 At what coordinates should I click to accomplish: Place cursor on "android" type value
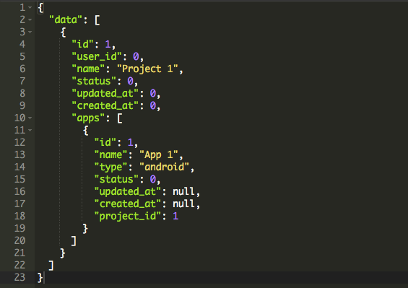tap(164, 167)
